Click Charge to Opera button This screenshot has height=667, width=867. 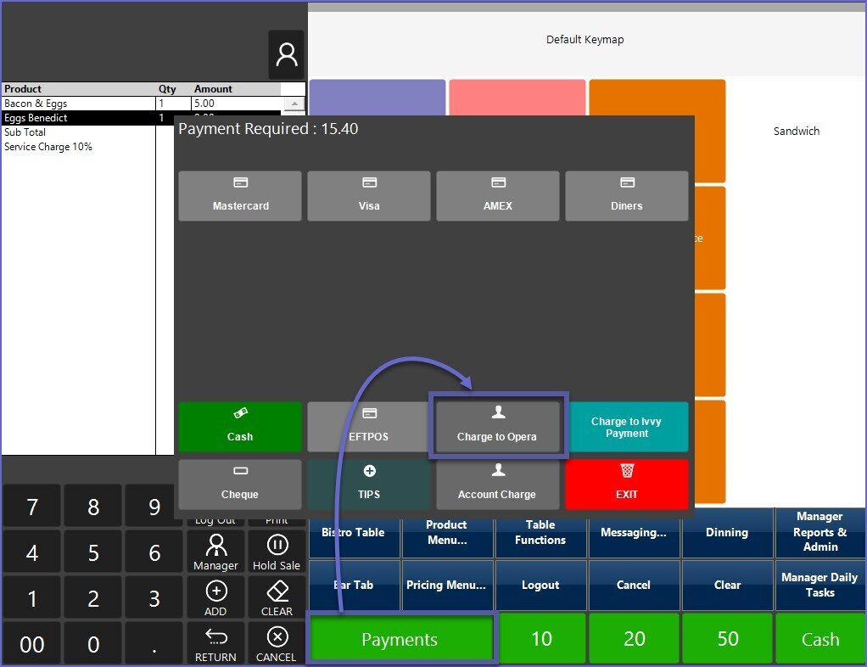497,426
